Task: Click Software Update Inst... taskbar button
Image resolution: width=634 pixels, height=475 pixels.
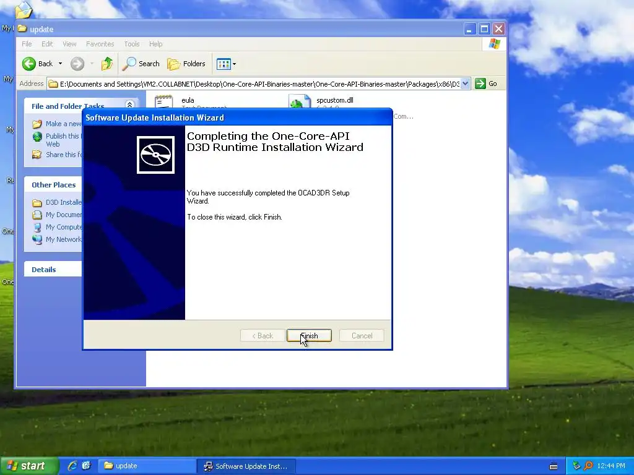Action: [x=246, y=466]
